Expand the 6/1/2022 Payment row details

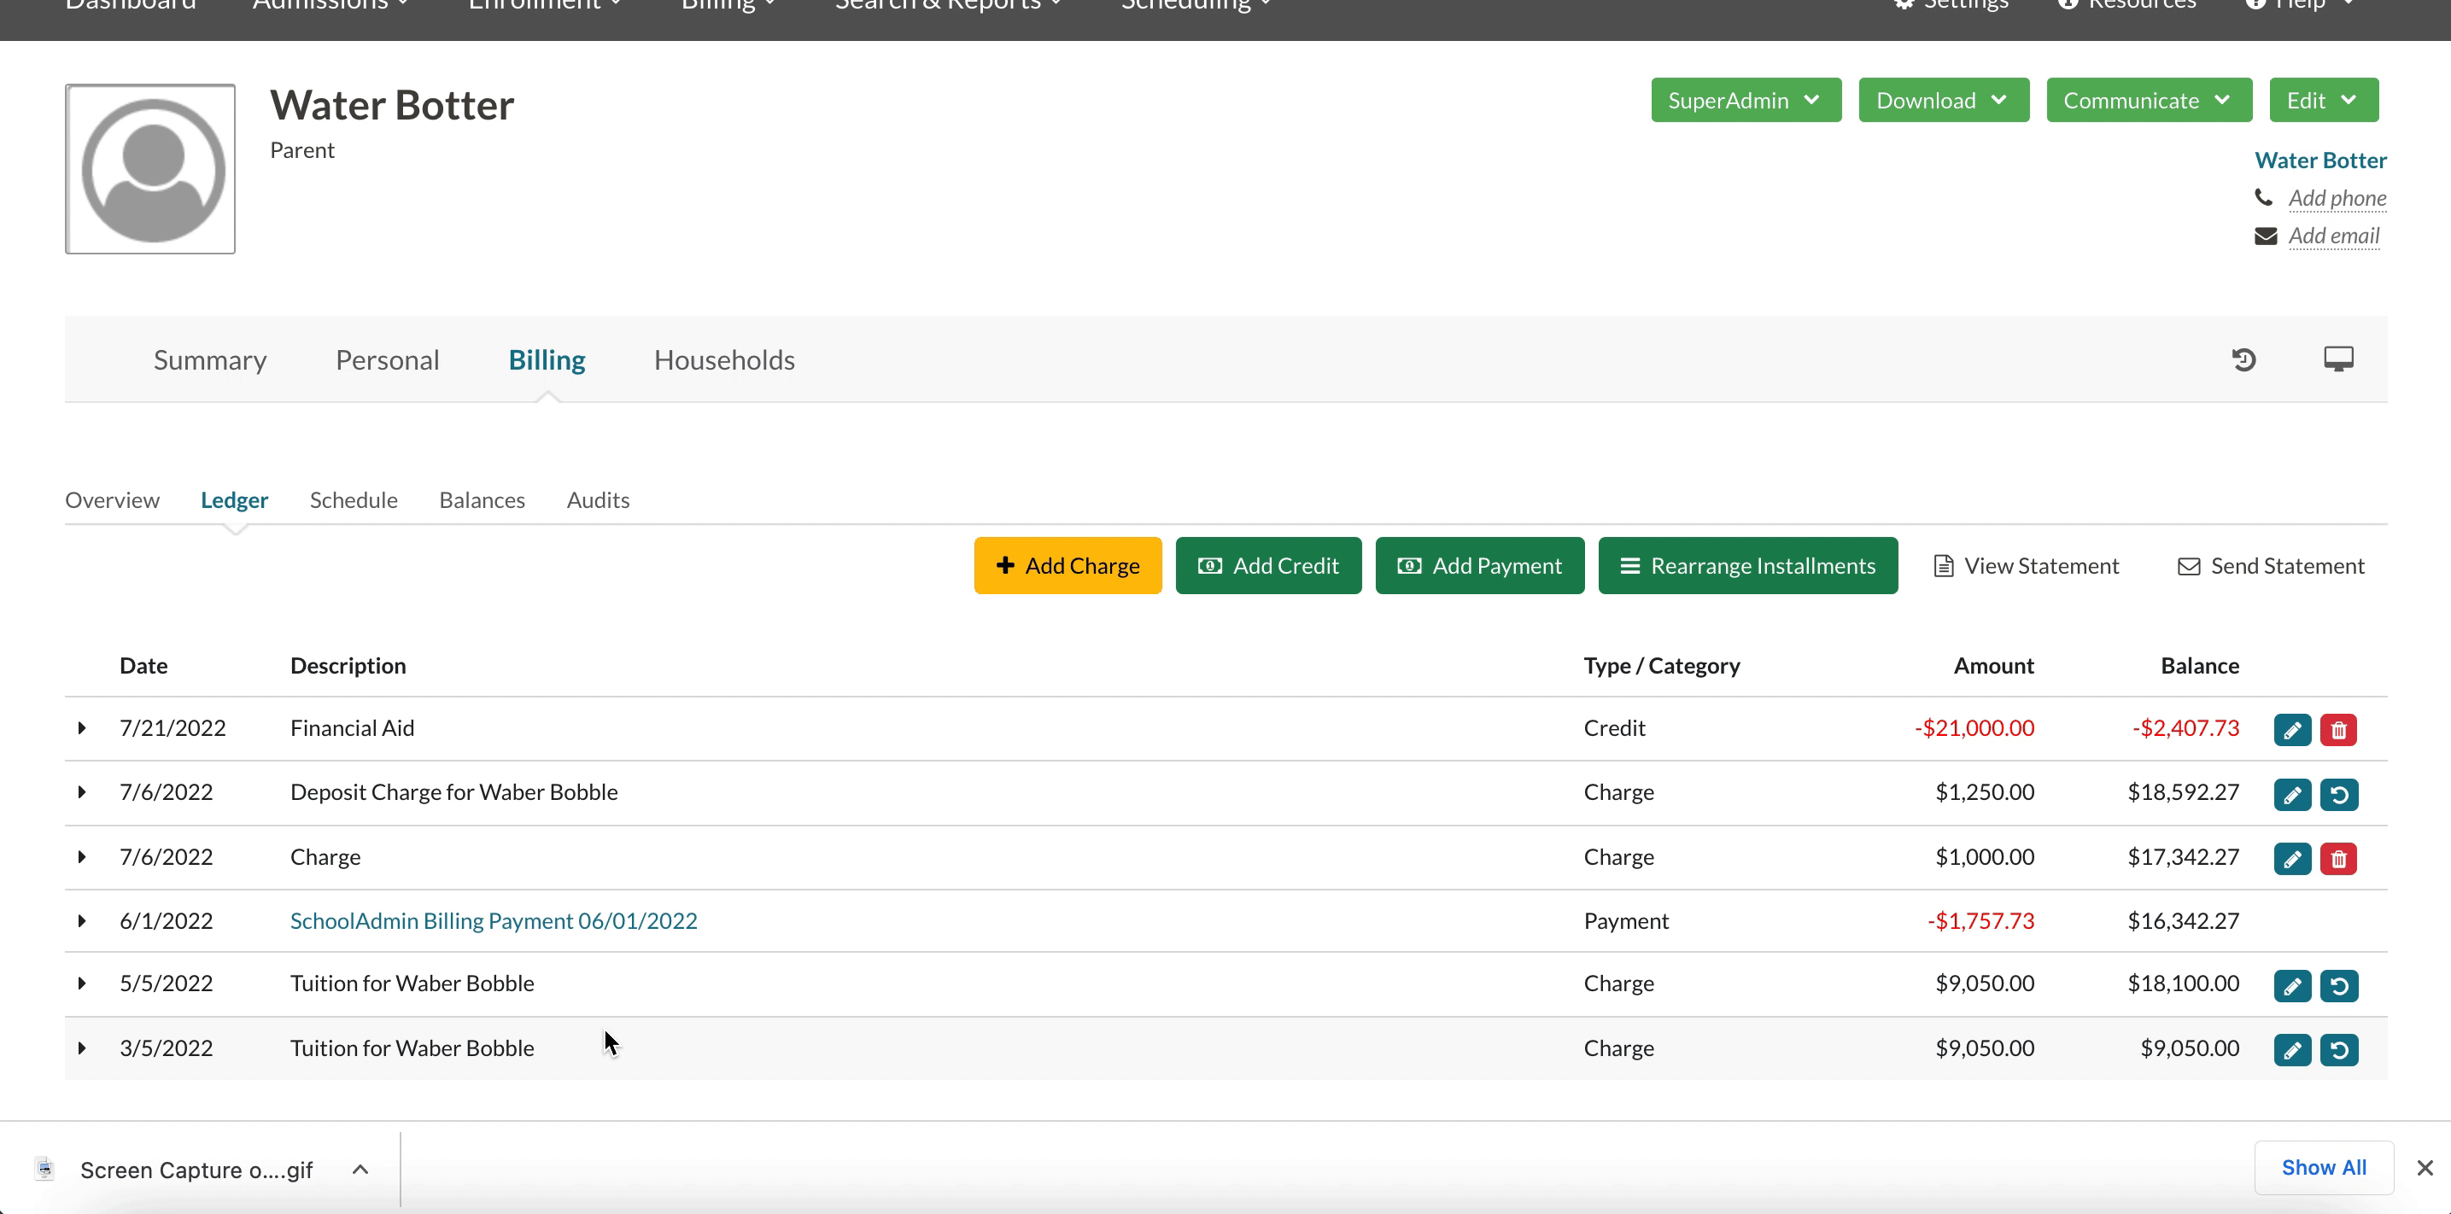click(82, 921)
